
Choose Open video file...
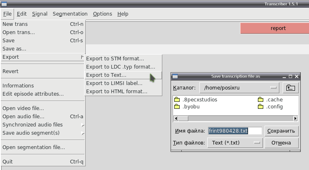[43, 108]
